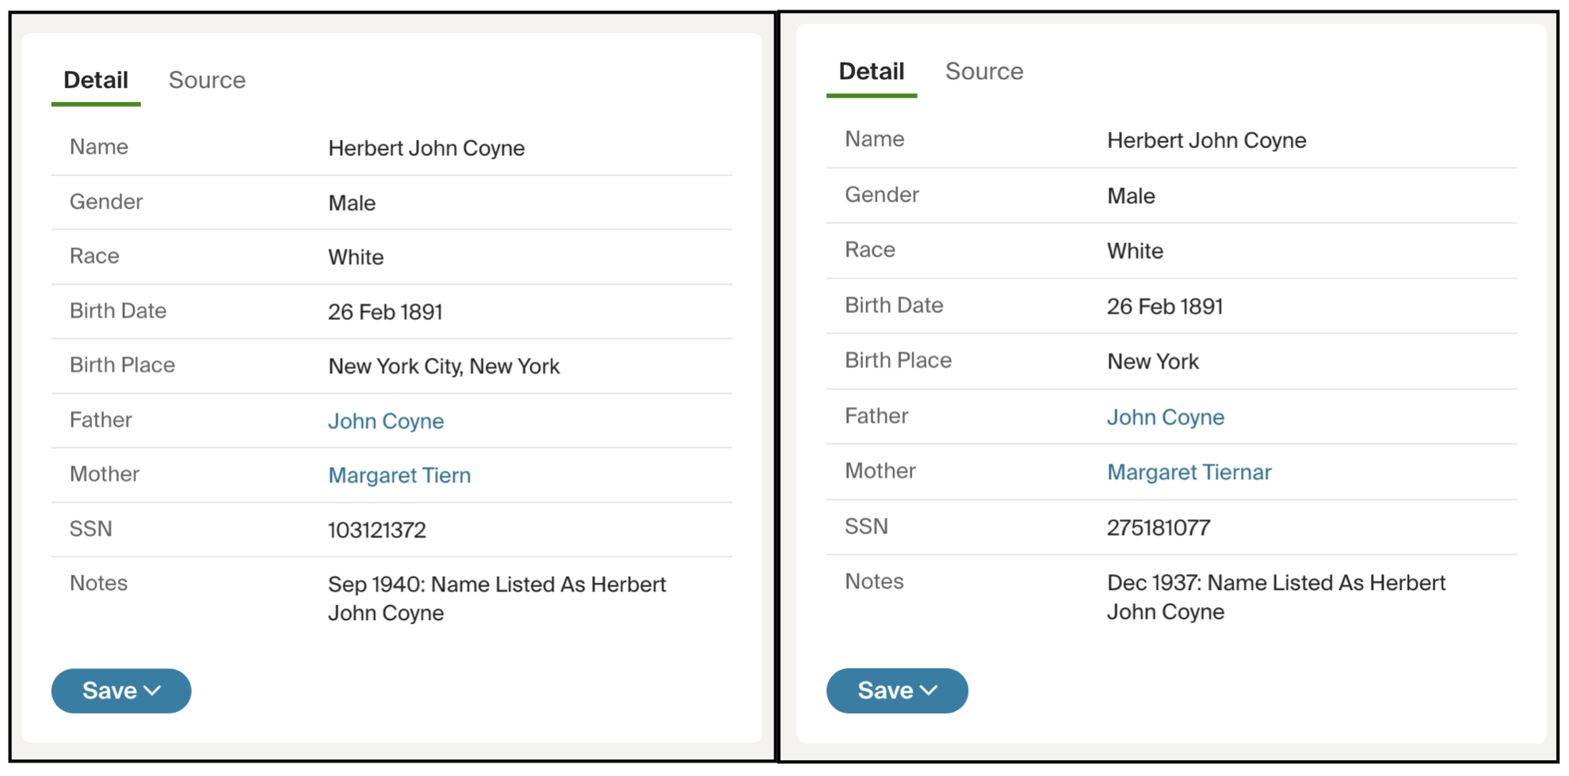Click the Birth Place label in right record
The image size is (1569, 776).
point(898,360)
